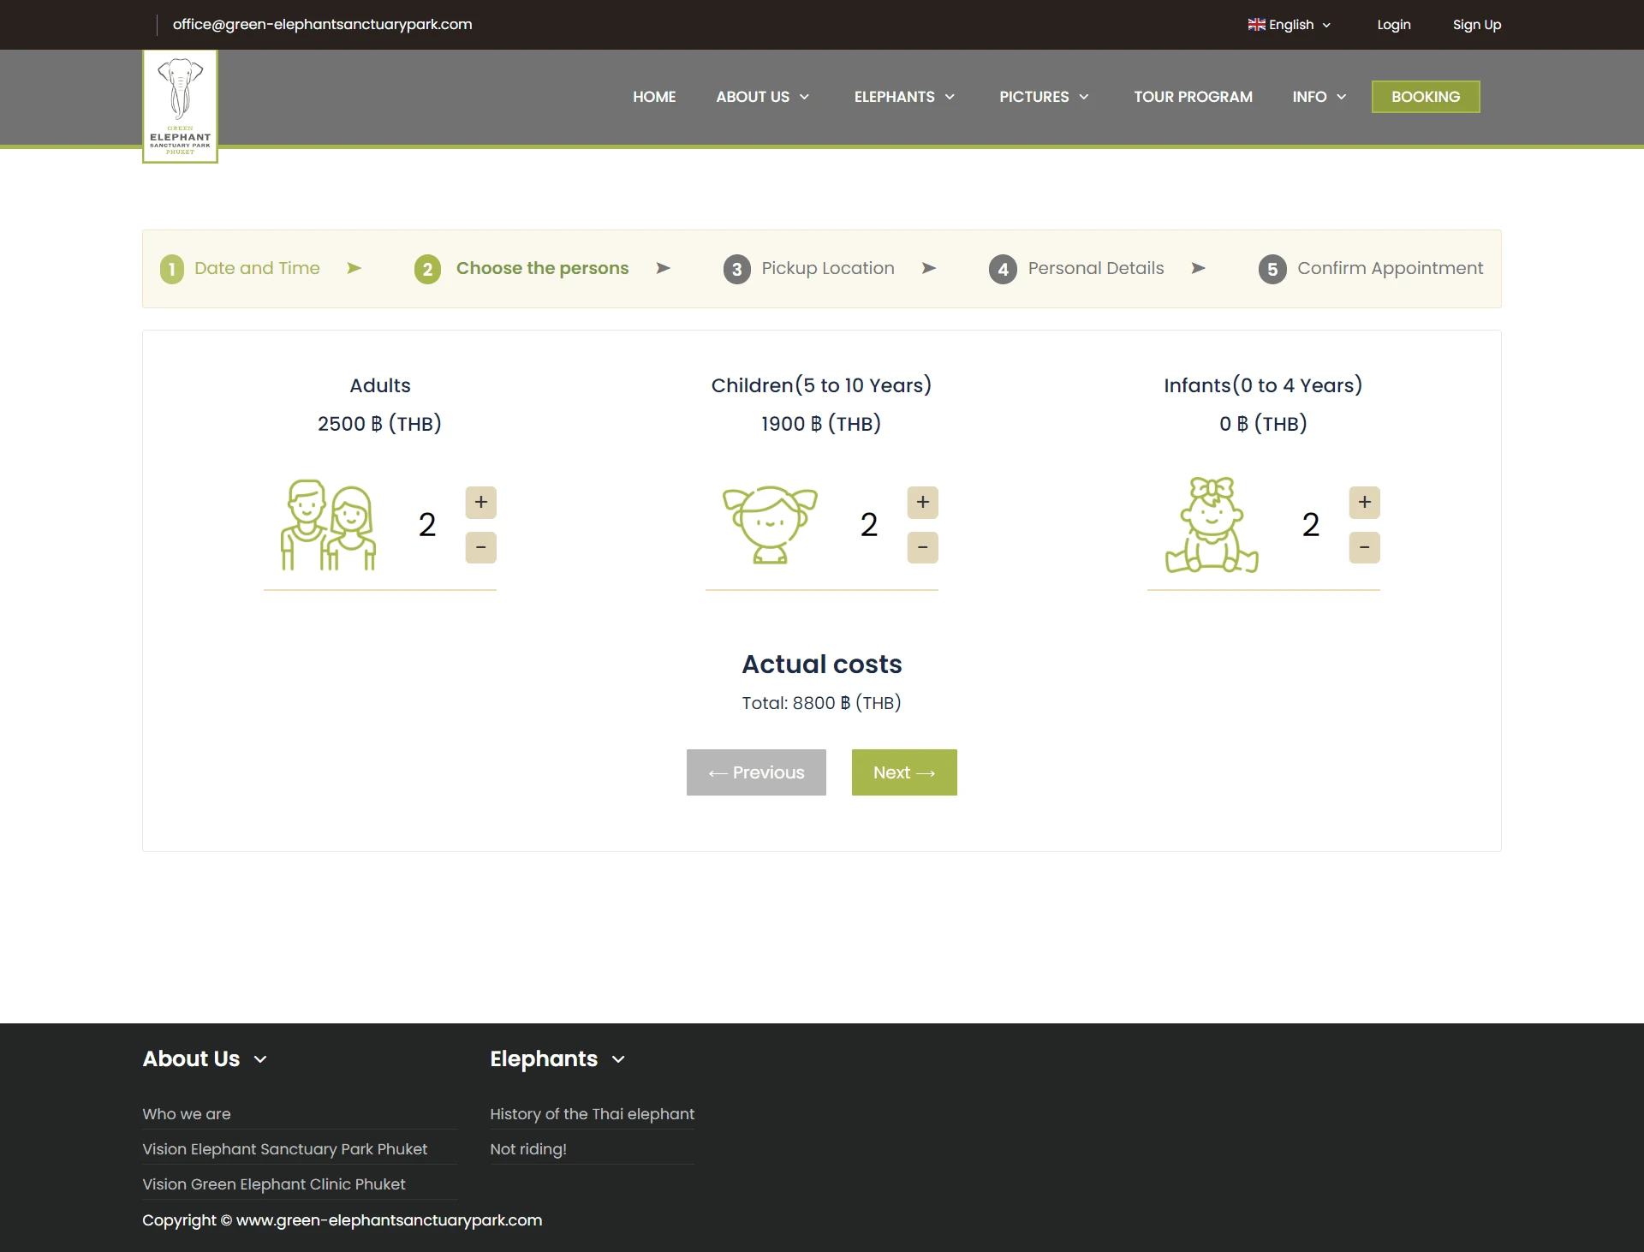This screenshot has width=1644, height=1252.
Task: Go back to the Date and Time step
Action: pyautogui.click(x=256, y=269)
